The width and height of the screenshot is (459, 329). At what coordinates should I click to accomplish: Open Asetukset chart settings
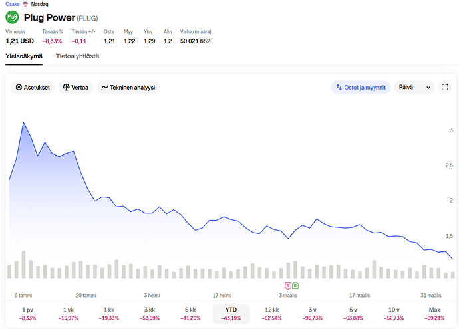33,87
